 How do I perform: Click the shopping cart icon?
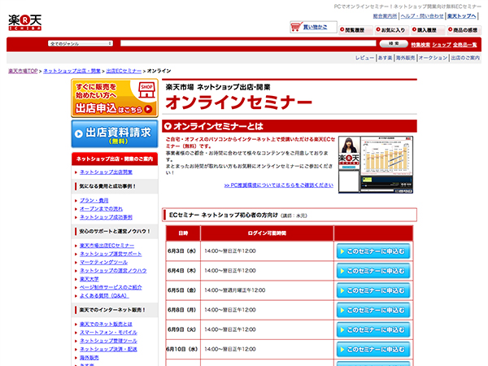296,27
